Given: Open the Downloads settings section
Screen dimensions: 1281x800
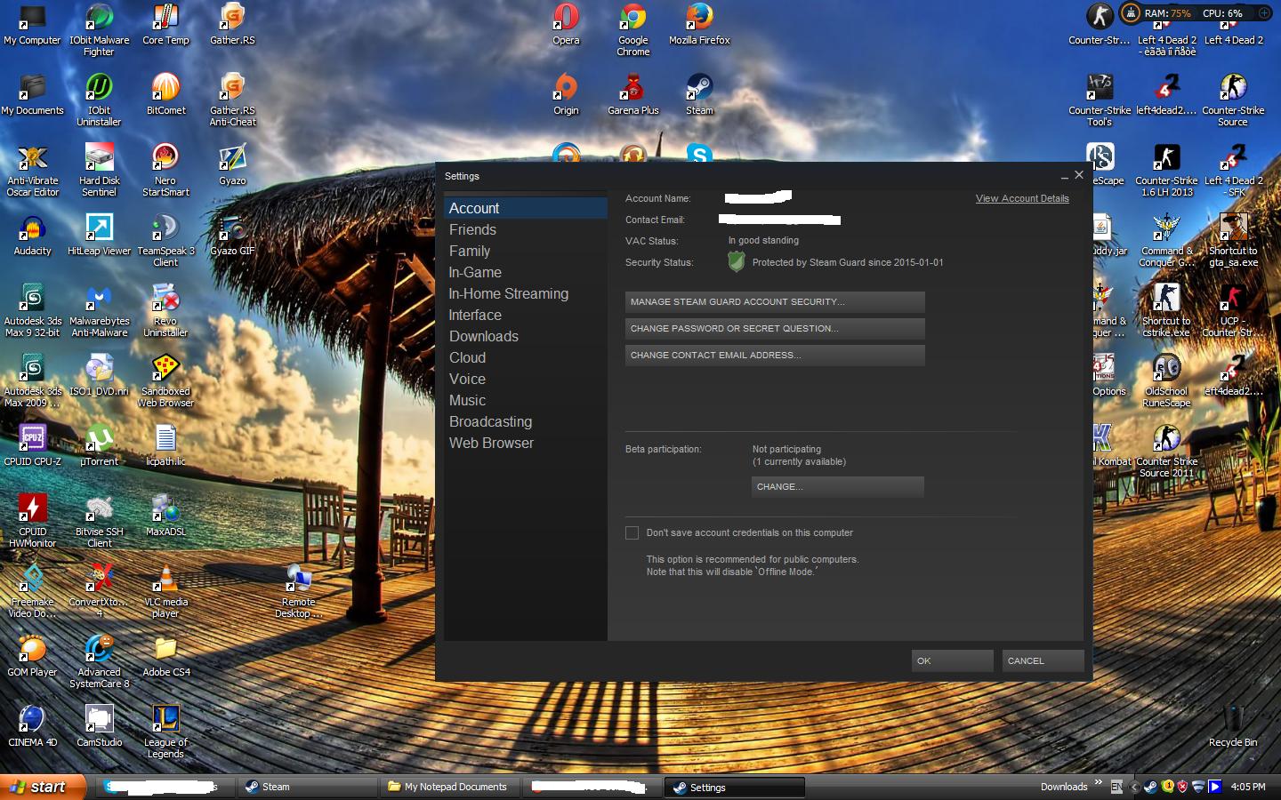Looking at the screenshot, I should click(x=526, y=336).
